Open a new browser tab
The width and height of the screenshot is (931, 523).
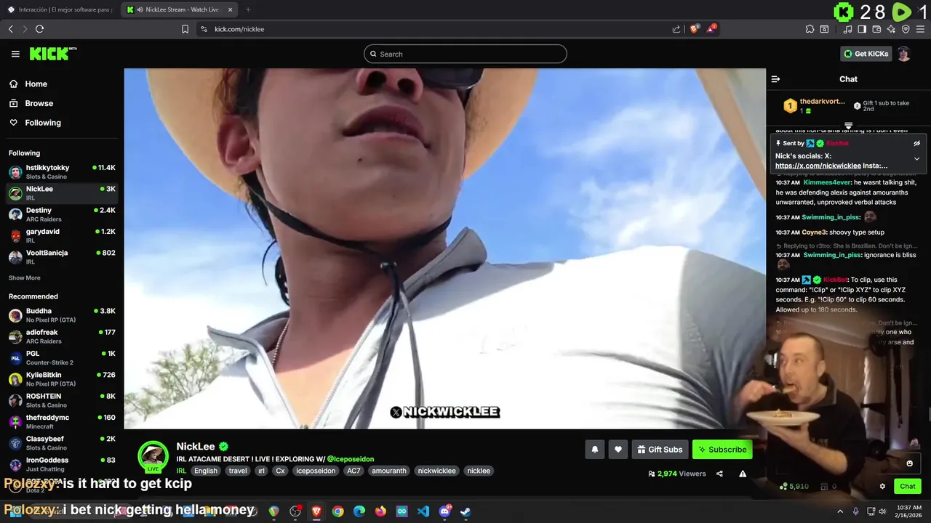click(247, 9)
